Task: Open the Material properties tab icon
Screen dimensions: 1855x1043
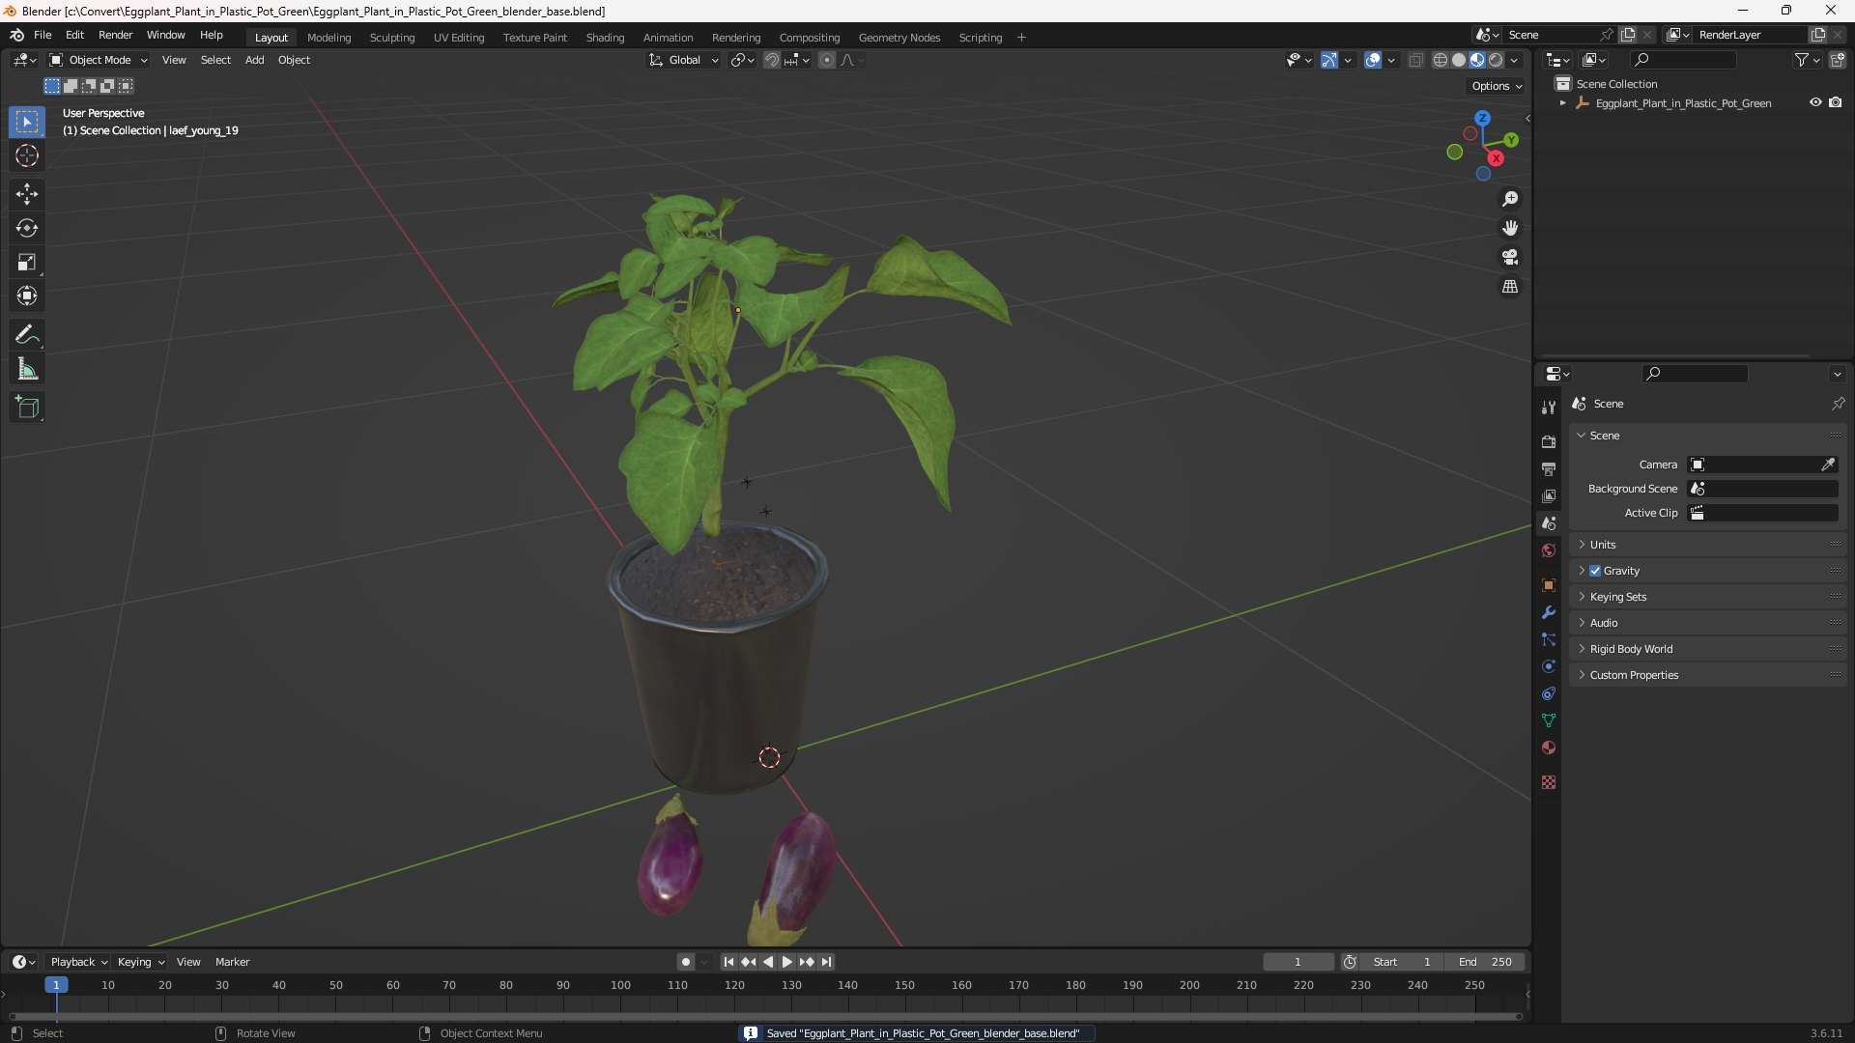Action: [1549, 747]
